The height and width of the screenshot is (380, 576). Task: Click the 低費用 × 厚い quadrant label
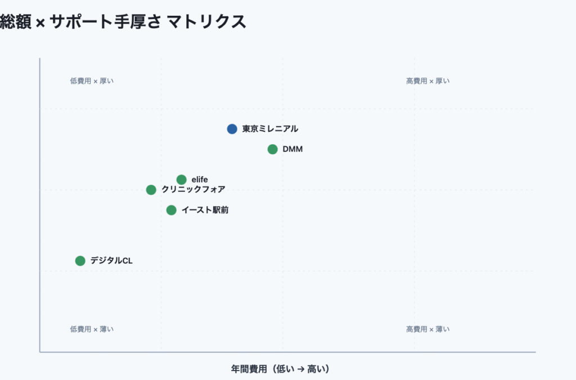[92, 81]
